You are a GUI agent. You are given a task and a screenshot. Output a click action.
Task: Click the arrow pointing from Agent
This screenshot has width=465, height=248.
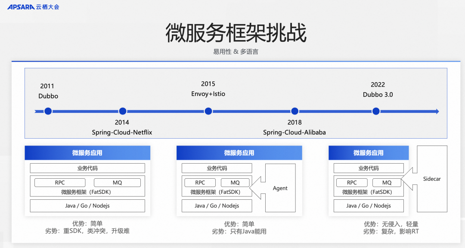click(257, 188)
